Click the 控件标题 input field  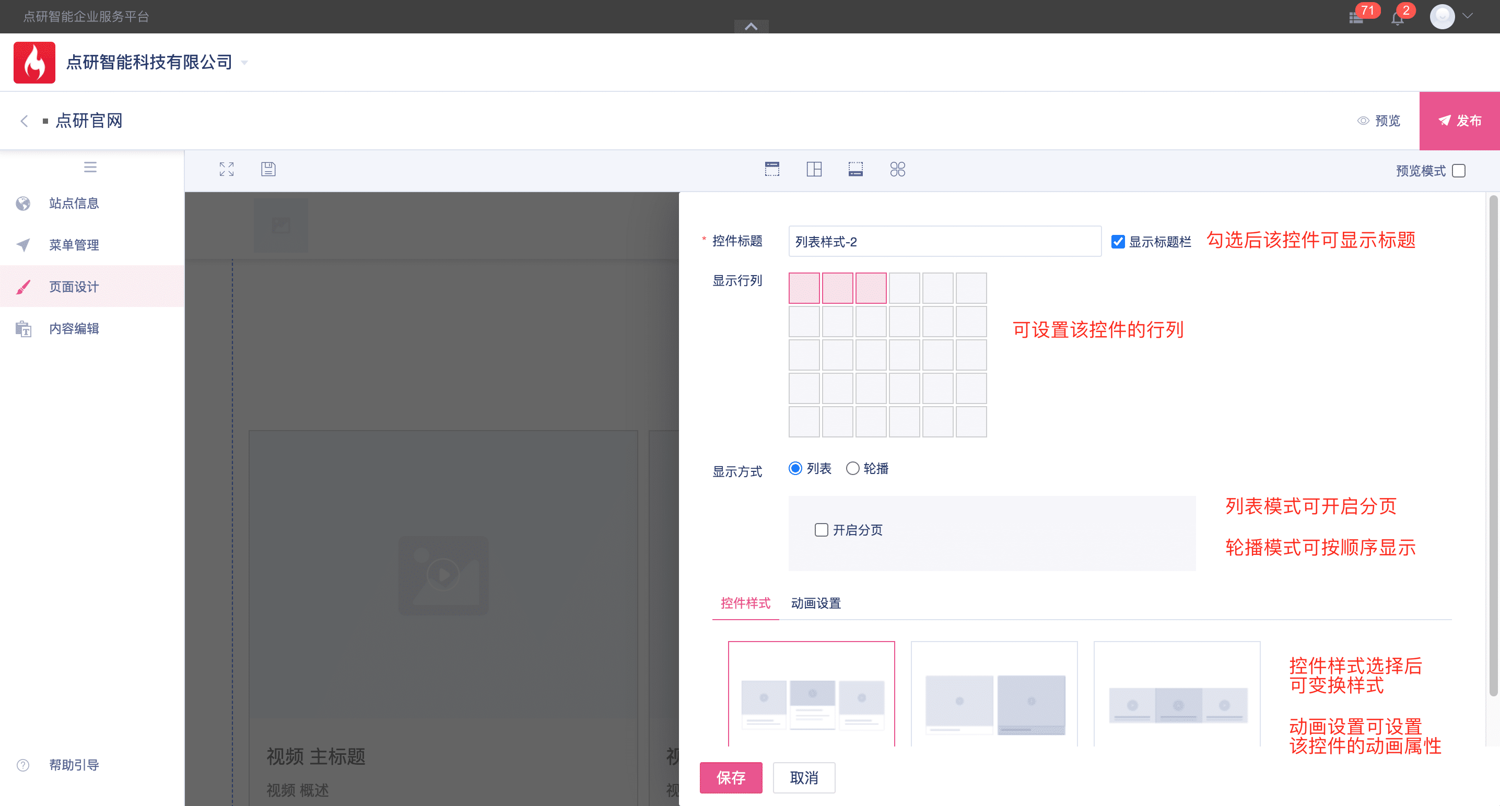click(944, 242)
